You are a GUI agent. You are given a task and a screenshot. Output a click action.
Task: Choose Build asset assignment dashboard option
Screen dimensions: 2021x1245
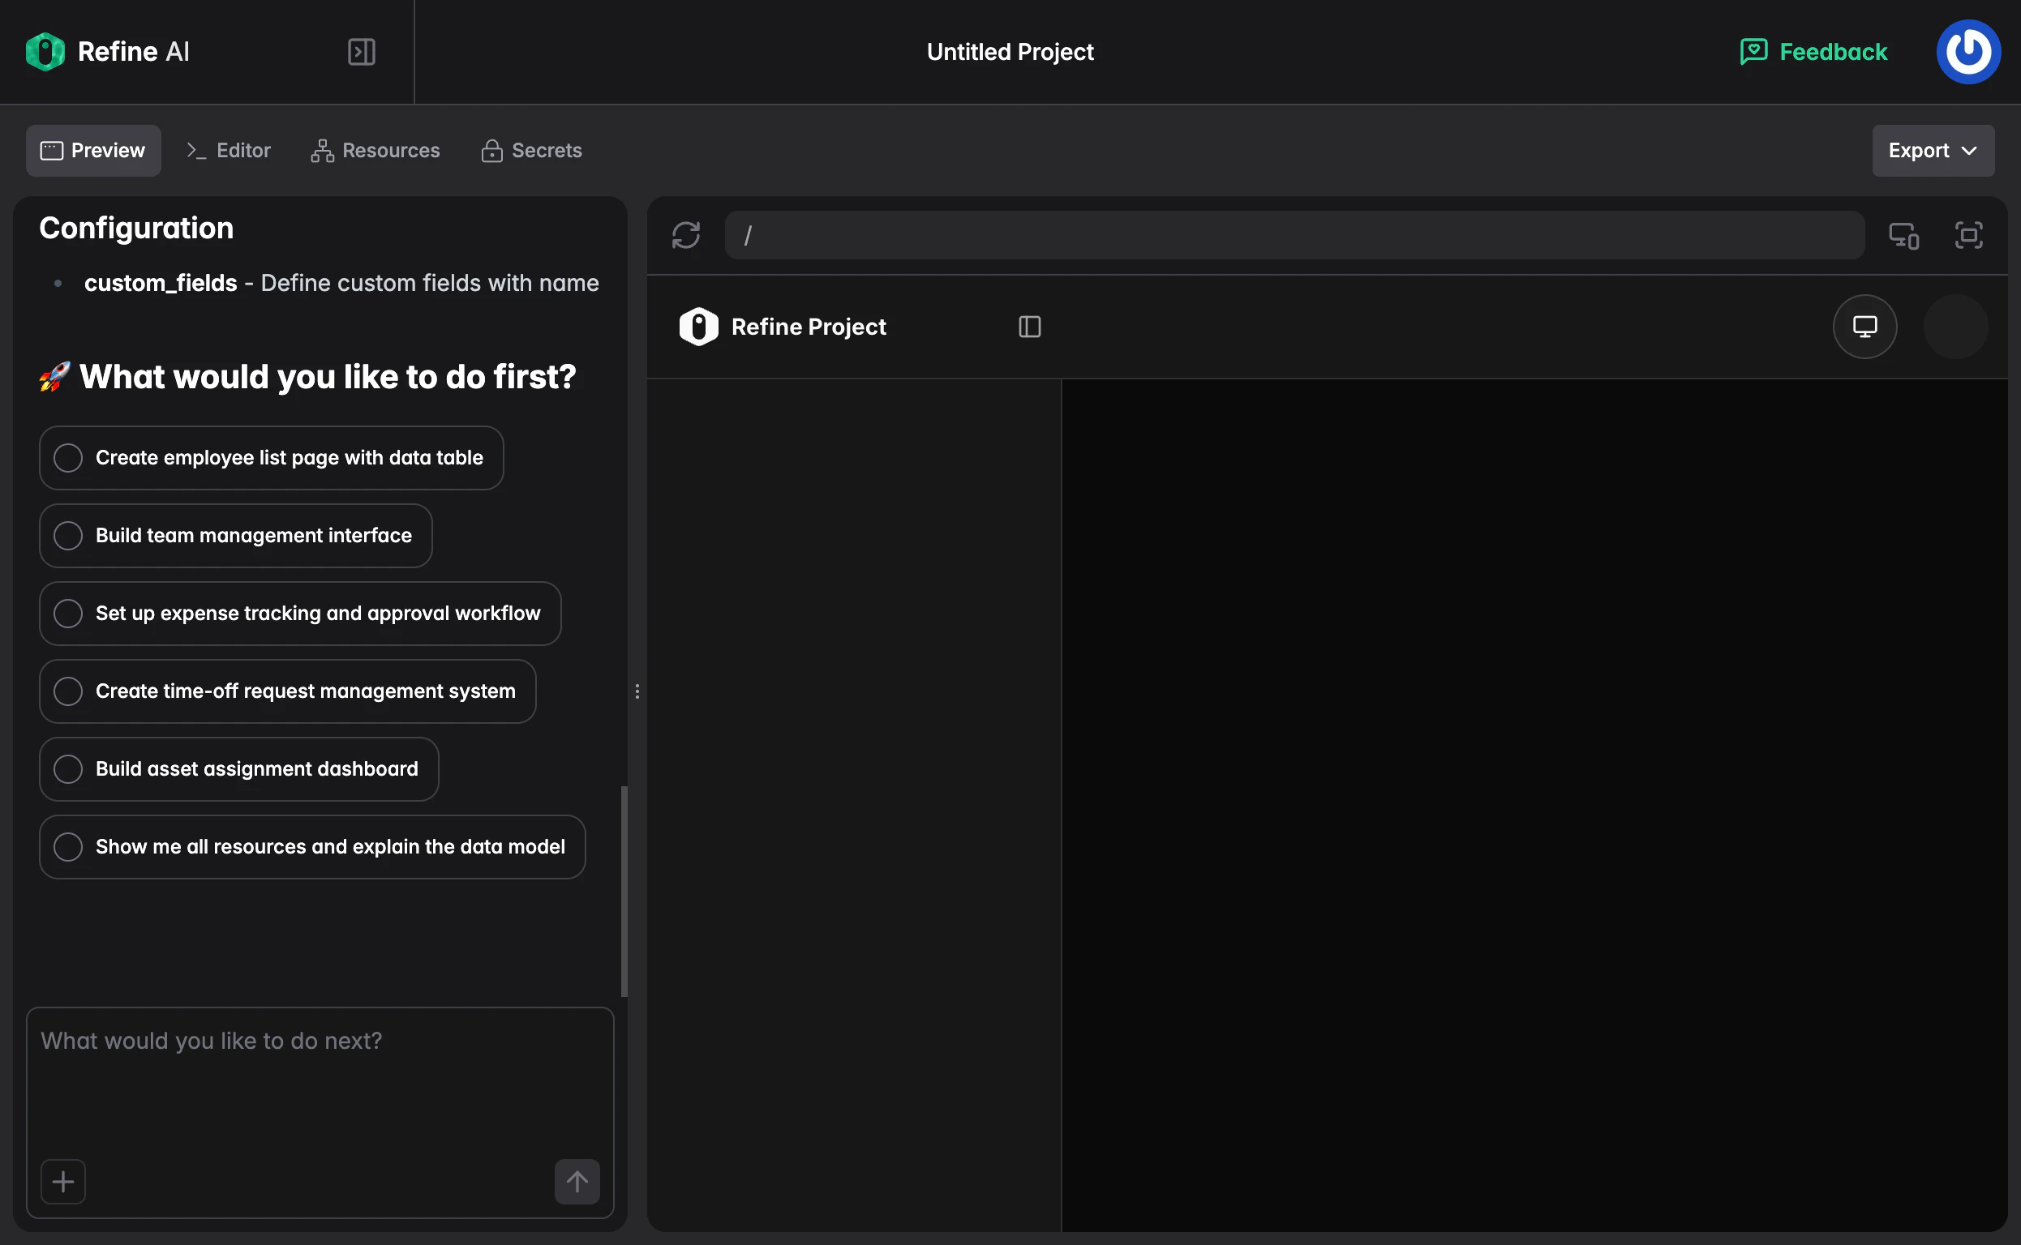(x=238, y=768)
